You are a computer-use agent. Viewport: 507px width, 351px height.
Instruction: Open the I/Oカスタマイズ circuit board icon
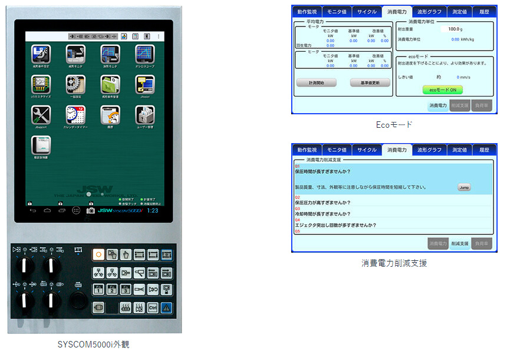pos(41,84)
